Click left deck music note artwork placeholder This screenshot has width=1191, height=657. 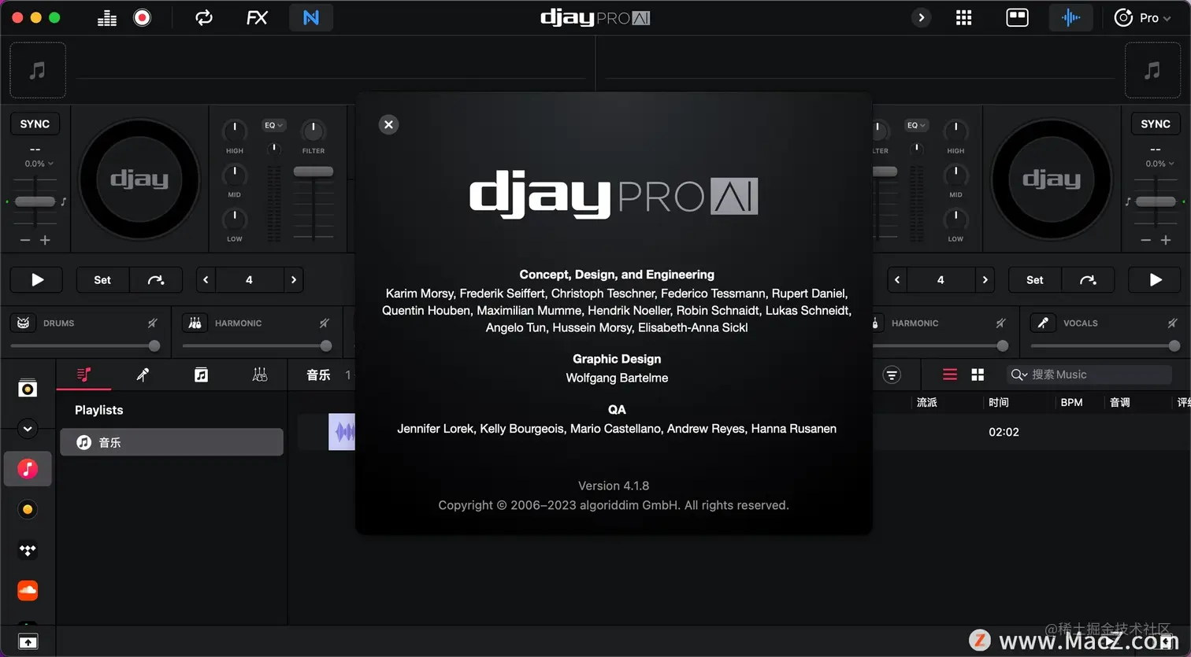pyautogui.click(x=37, y=71)
